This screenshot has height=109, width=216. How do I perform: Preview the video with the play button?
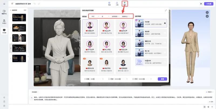[x=201, y=4]
